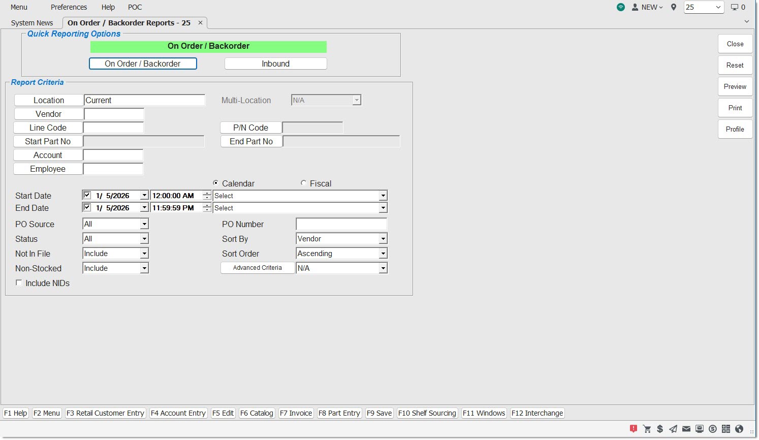Click the Inbound report button

pos(275,64)
